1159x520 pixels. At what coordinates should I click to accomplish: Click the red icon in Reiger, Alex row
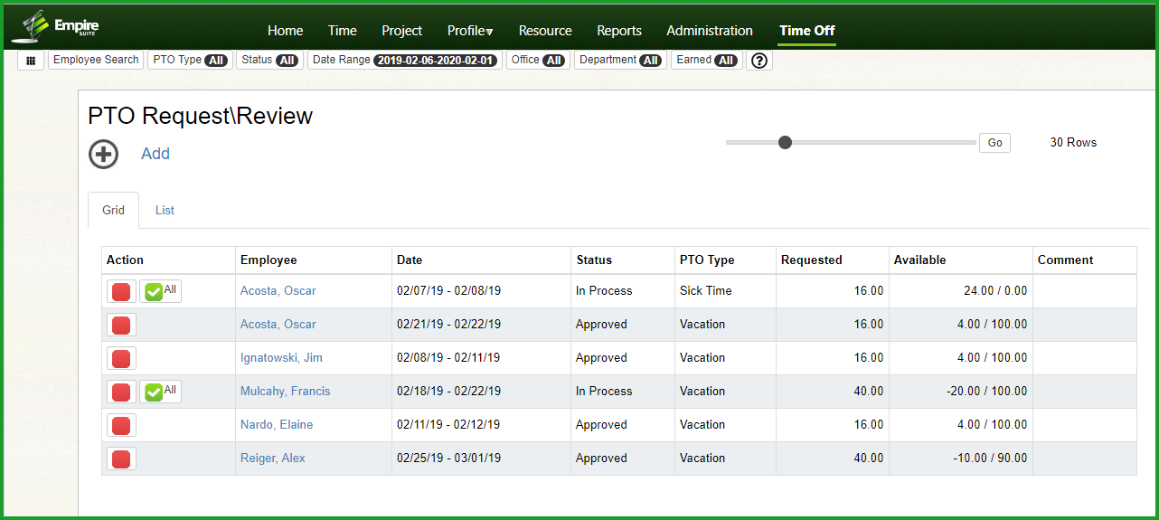(121, 459)
